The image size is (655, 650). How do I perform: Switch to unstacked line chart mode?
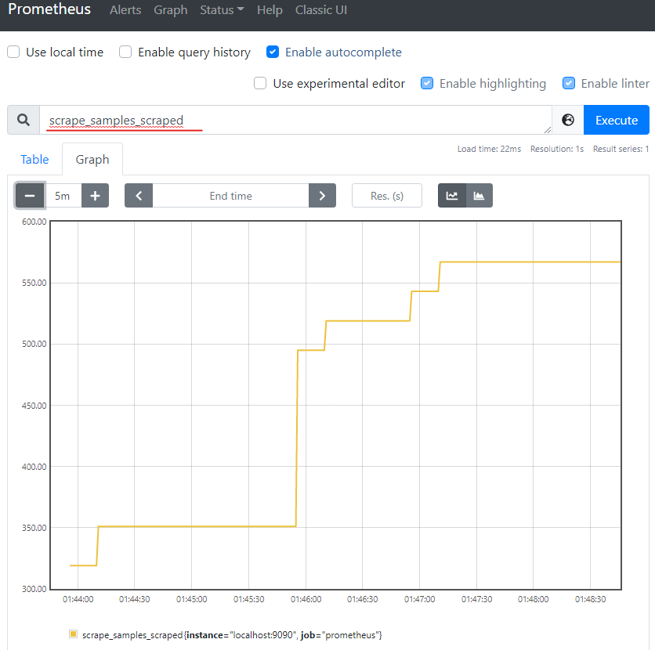(452, 196)
